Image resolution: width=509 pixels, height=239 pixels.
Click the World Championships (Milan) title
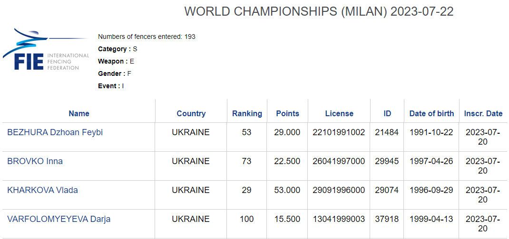click(319, 11)
